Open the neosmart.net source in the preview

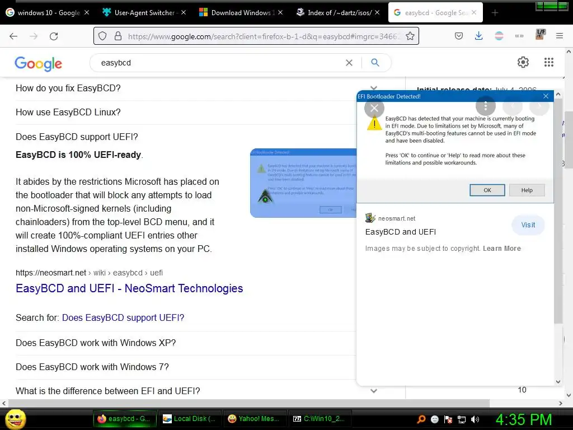pyautogui.click(x=397, y=219)
